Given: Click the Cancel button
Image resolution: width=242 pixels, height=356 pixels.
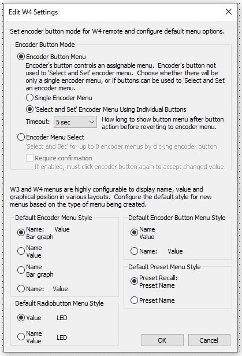Looking at the screenshot, I should click(x=209, y=340).
